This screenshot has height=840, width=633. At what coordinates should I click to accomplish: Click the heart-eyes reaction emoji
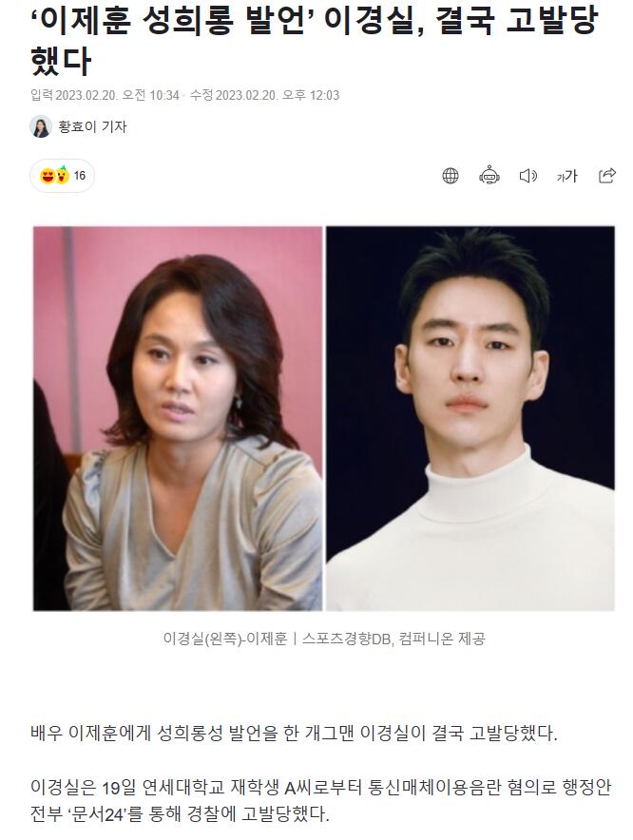(48, 176)
